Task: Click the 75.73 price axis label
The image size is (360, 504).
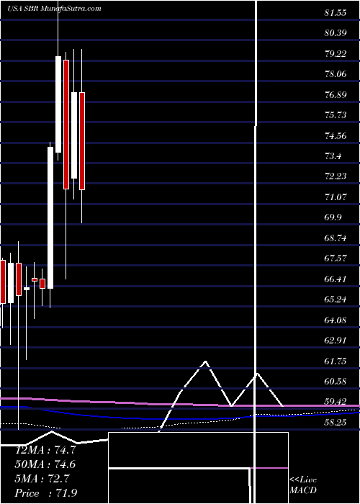Action: coord(336,115)
